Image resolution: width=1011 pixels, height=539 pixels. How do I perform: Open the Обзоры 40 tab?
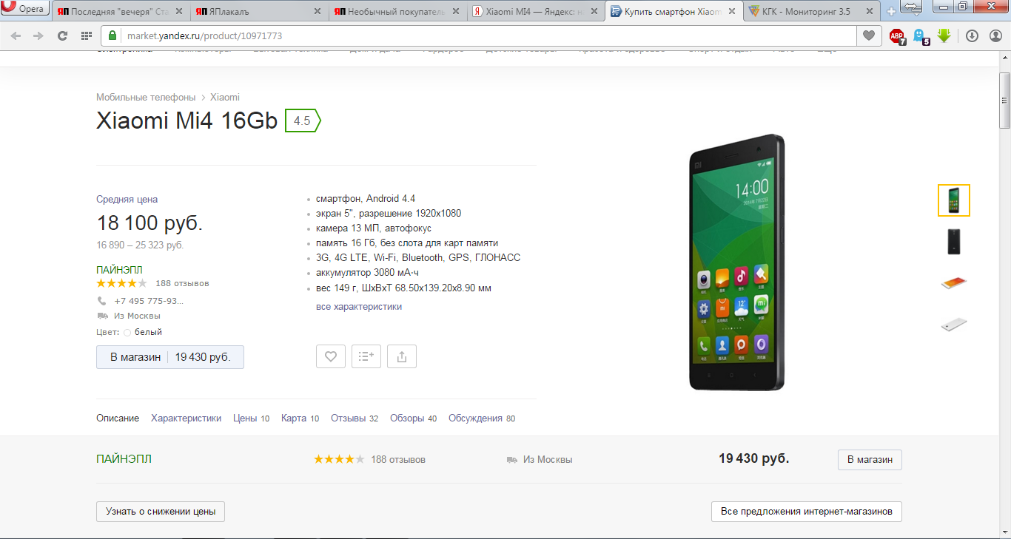coord(413,418)
